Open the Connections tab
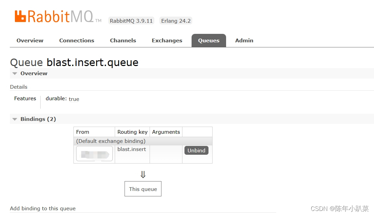 (76, 40)
